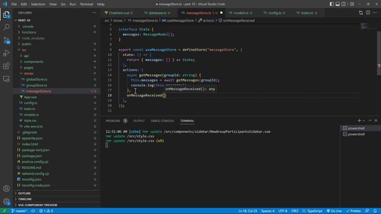Open the Help menu
Screen dimensions: 381x214
[101, 4]
